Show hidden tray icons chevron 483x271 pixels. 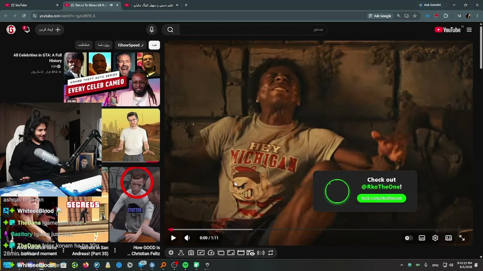point(402,265)
